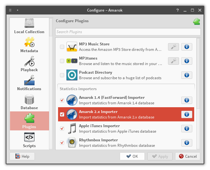Image resolution: width=210 pixels, height=170 pixels.
Task: Click the Apple iTunes Importer note icon
Action: pos(72,128)
